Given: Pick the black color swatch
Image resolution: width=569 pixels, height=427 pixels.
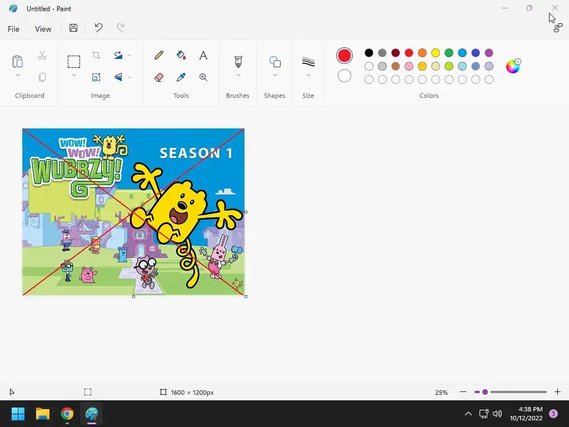Looking at the screenshot, I should pos(369,53).
